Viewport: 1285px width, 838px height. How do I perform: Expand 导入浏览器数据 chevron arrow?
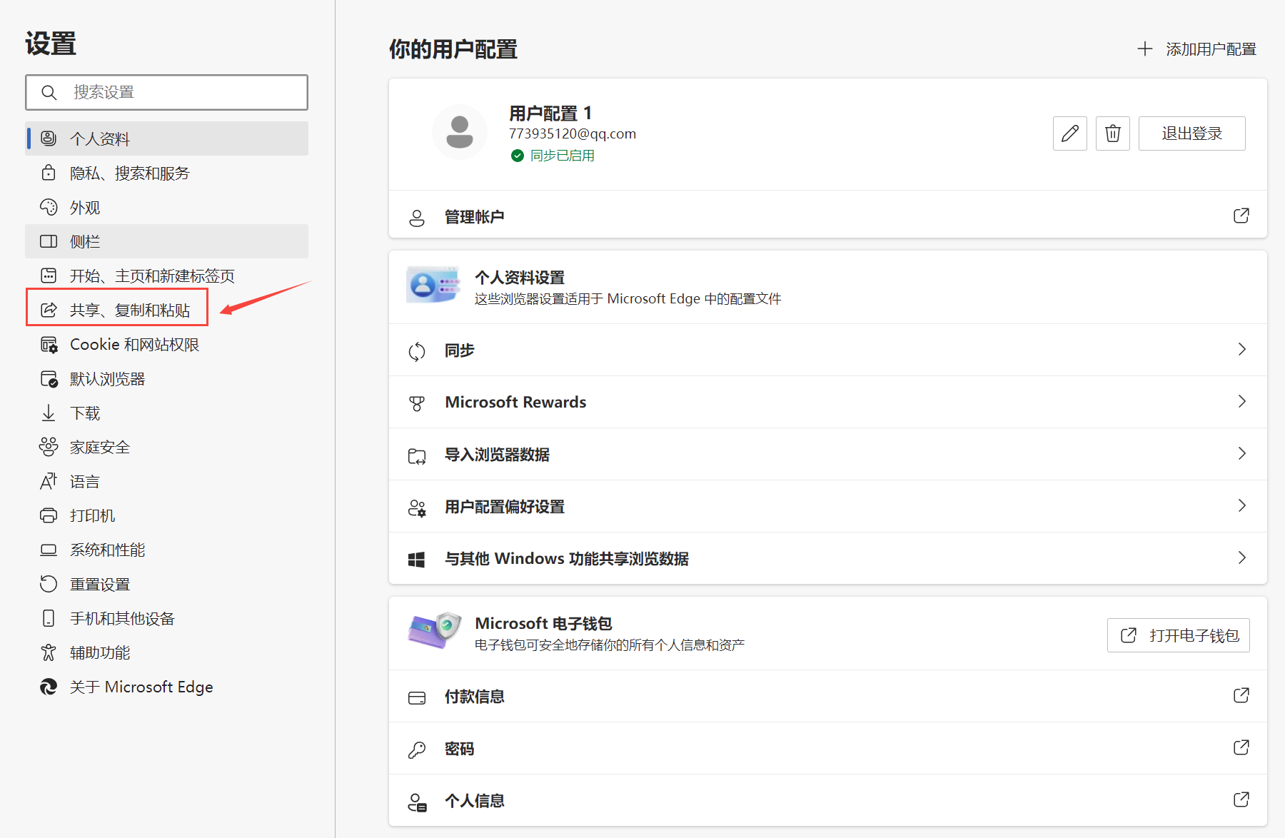pyautogui.click(x=1241, y=453)
